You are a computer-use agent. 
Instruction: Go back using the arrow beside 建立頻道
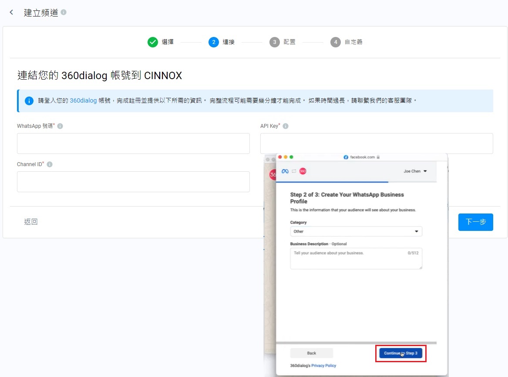coord(11,12)
